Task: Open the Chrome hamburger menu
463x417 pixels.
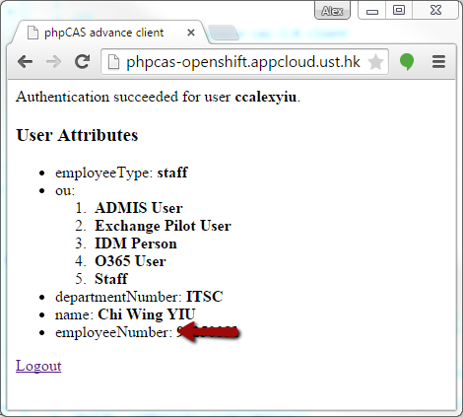Action: (438, 62)
